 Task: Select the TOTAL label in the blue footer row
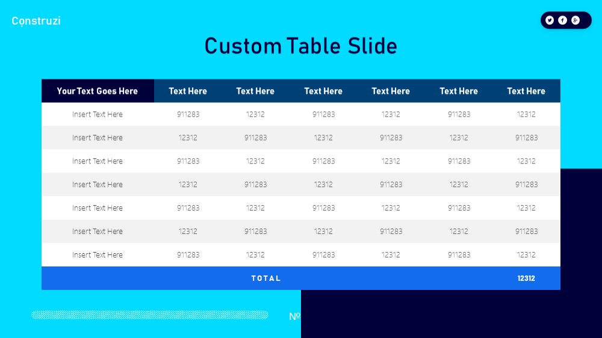click(266, 278)
